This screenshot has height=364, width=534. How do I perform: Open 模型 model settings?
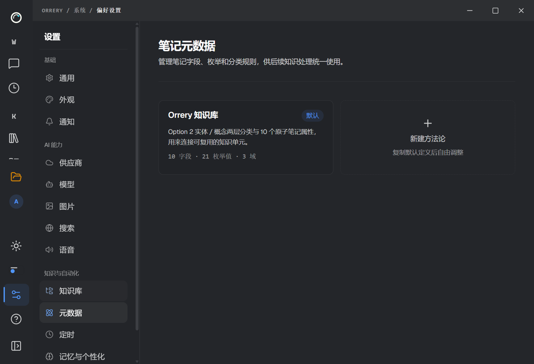point(83,184)
